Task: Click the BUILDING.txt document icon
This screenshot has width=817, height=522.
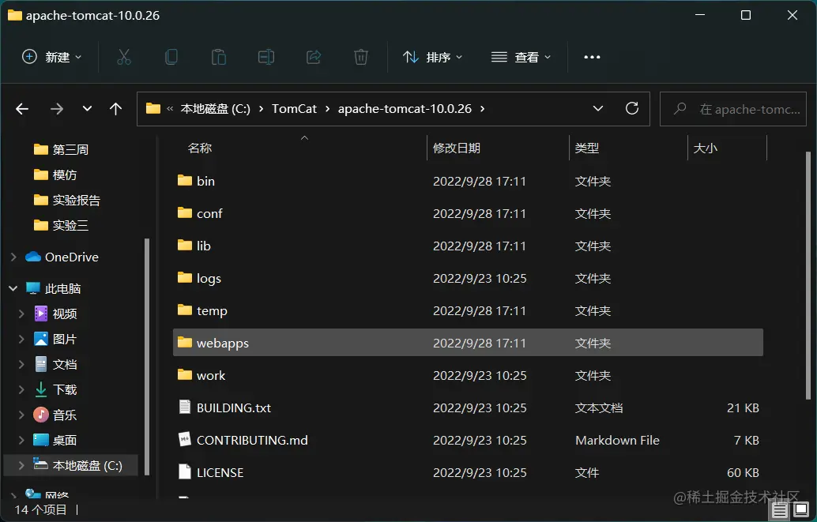Action: [184, 407]
